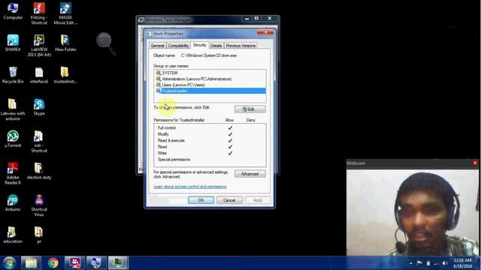Select SYSTEM in group or user names
The width and height of the screenshot is (481, 270).
pos(210,73)
